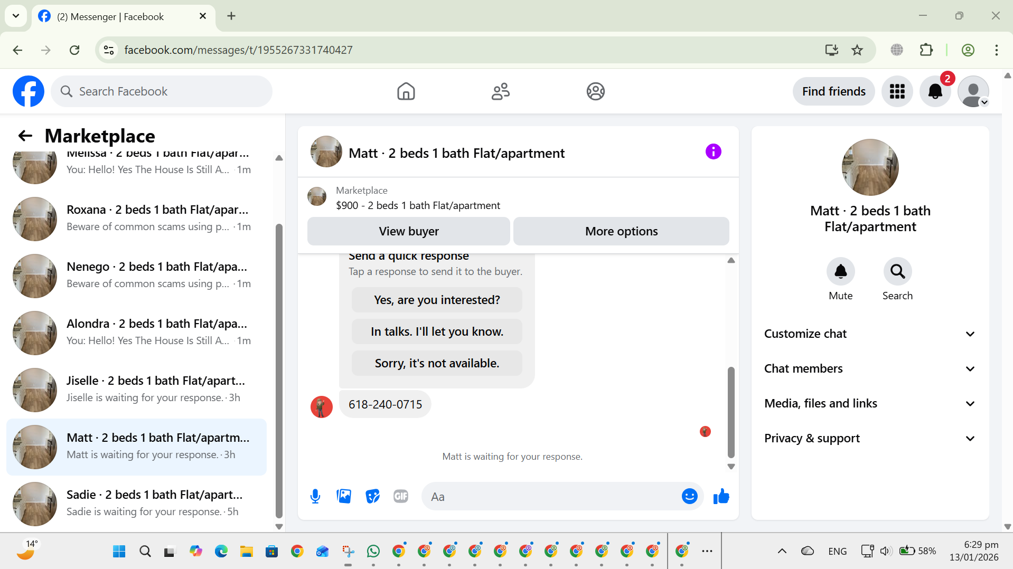This screenshot has height=569, width=1013.
Task: Go back using the Marketplace back arrow
Action: point(25,136)
